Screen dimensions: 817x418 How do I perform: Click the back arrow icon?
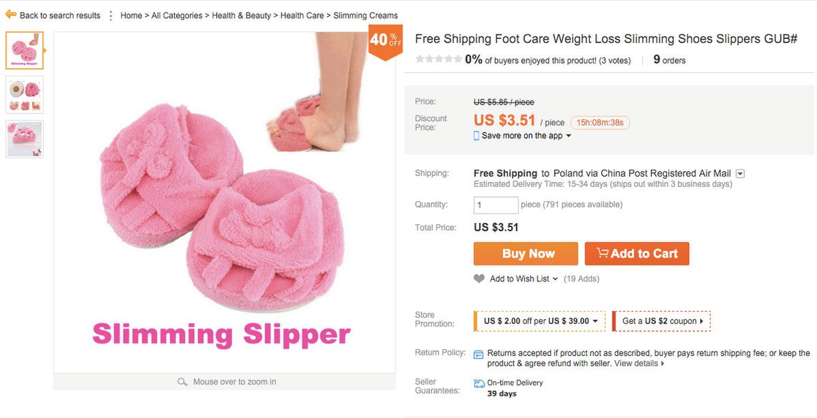(x=11, y=14)
